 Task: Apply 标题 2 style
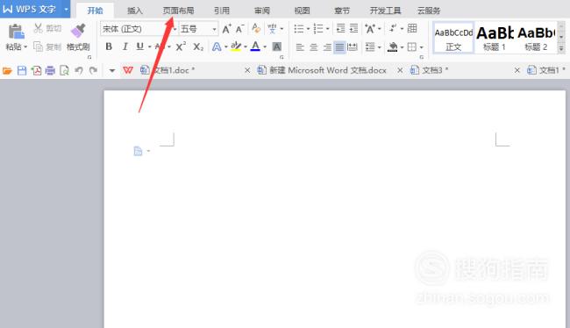[536, 39]
